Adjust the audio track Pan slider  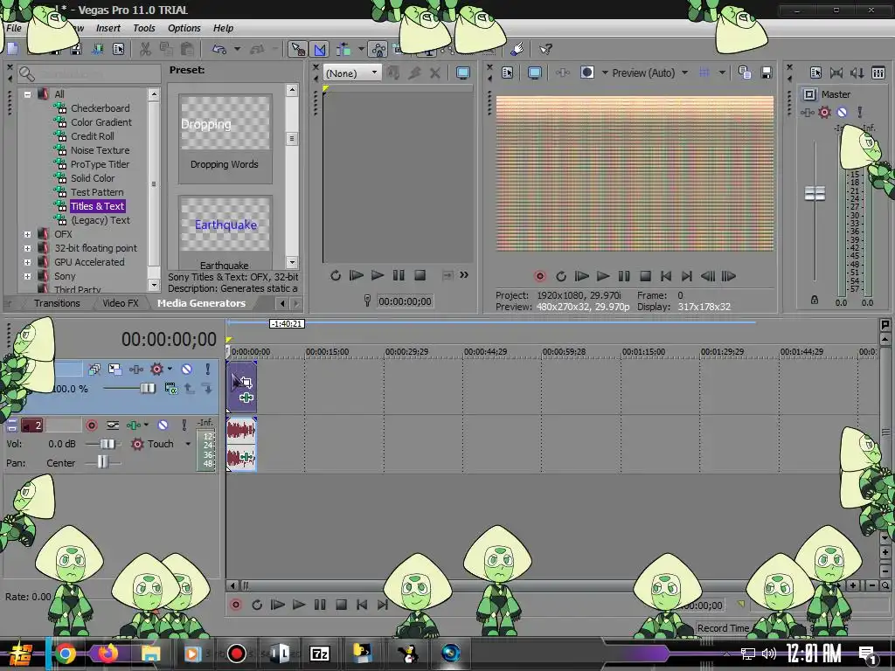pyautogui.click(x=102, y=462)
